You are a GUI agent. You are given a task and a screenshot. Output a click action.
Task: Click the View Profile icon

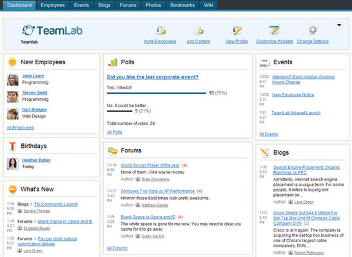point(237,30)
